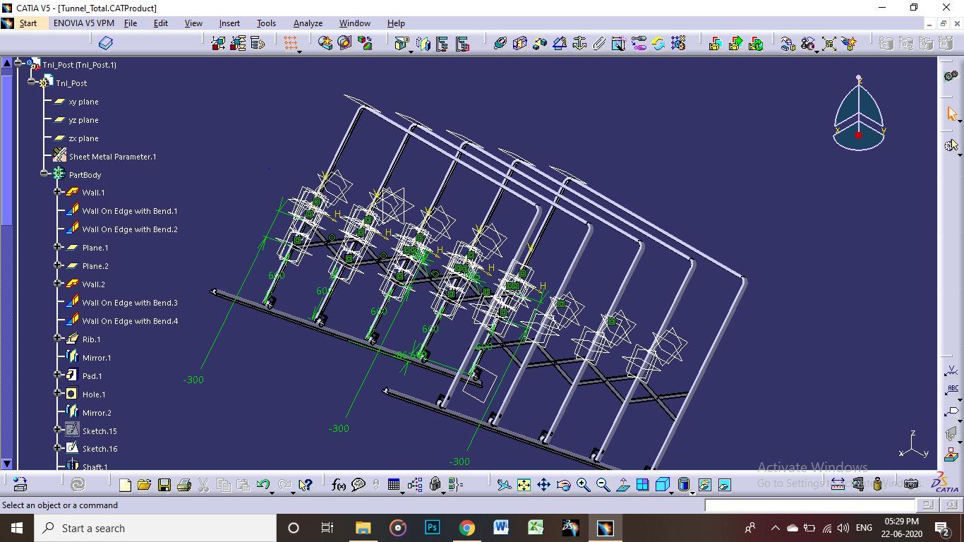Click the Zoom Out magnifier
964x542 pixels.
coord(603,485)
